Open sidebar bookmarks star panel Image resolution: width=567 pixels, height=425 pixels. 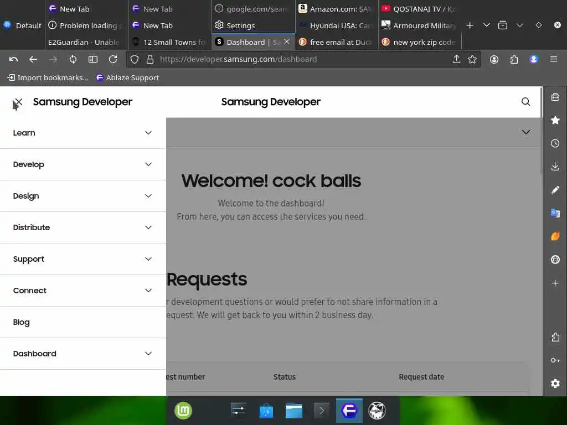pos(555,120)
